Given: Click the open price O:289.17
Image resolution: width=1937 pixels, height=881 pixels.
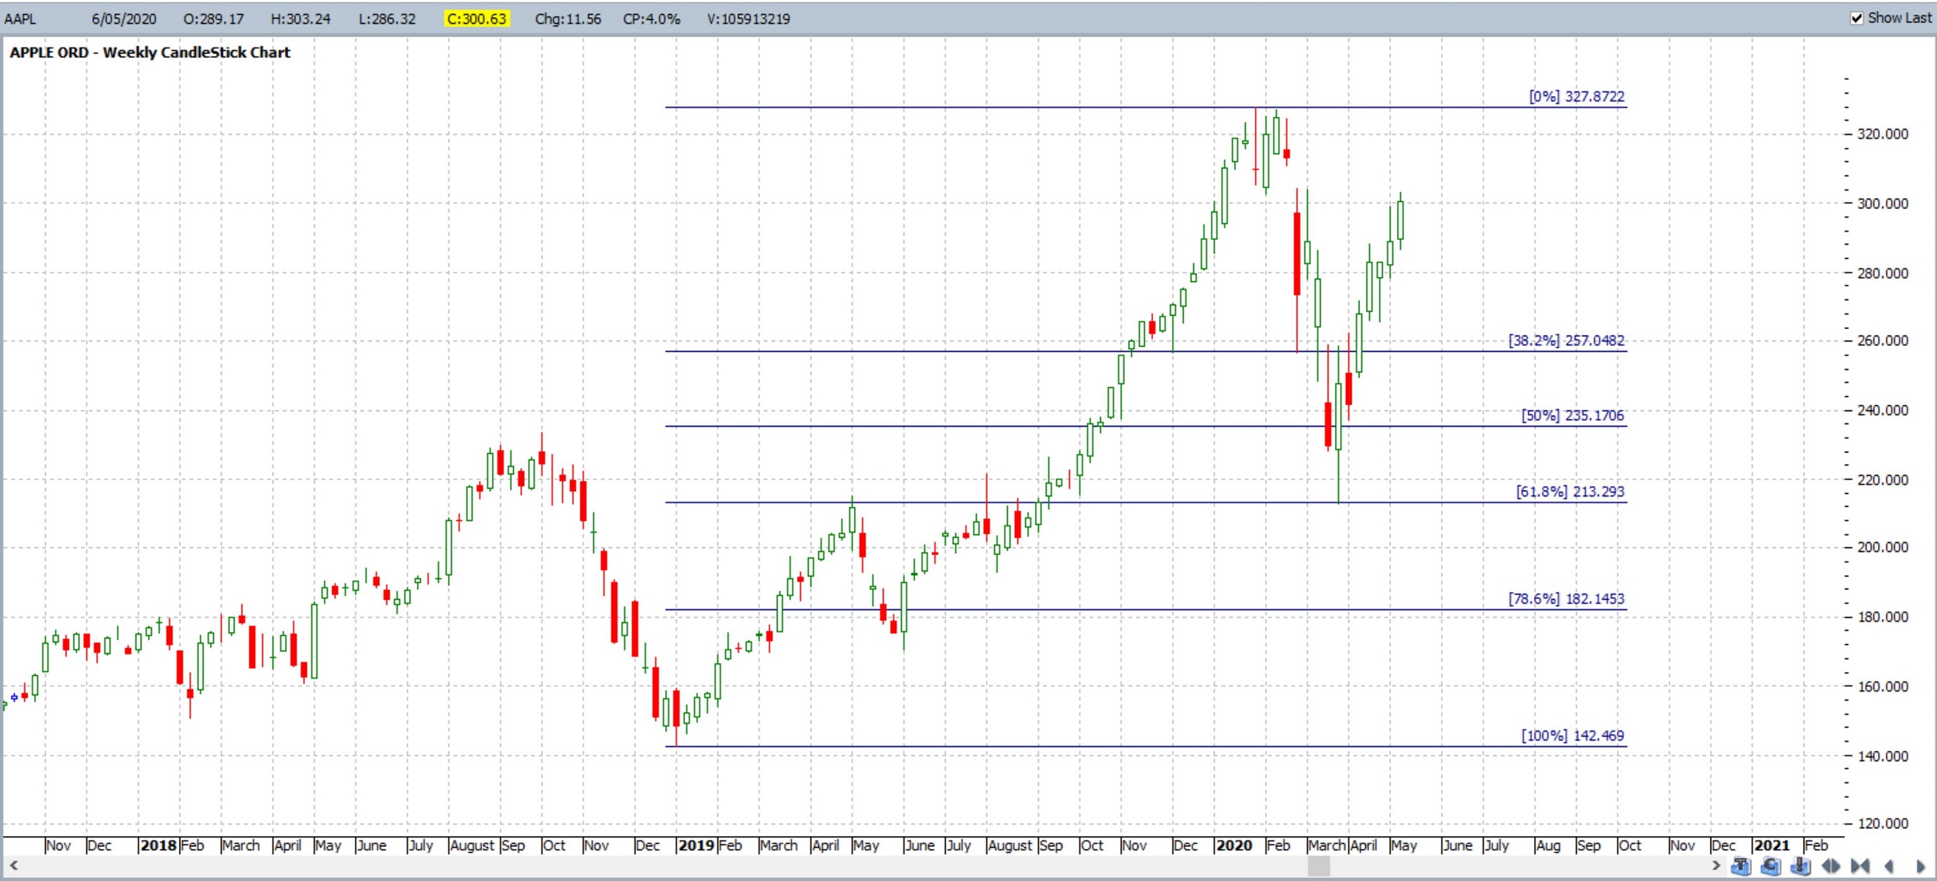Looking at the screenshot, I should click(214, 19).
